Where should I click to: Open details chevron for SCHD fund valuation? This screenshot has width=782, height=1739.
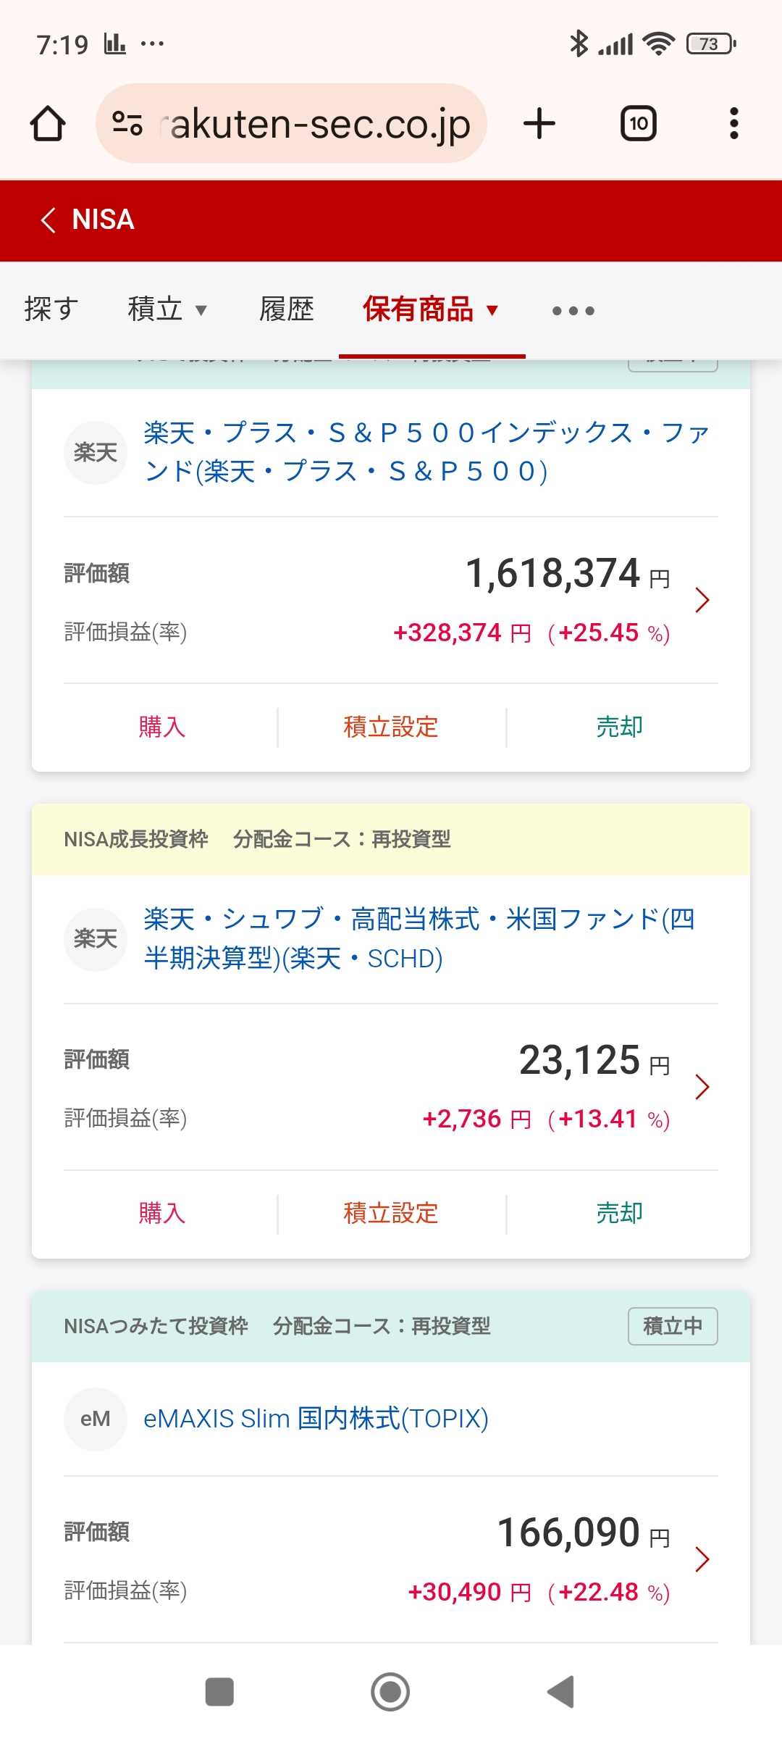point(702,1087)
